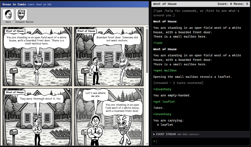
Task: Click the 'Dungeon Master' label under avatar
Action: 24,22
